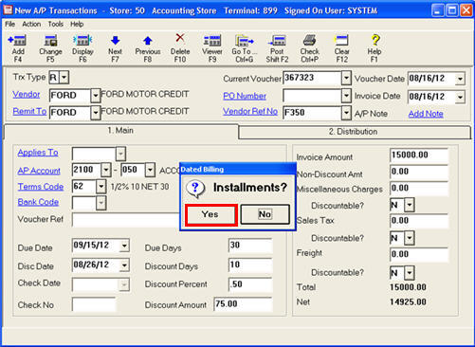Viewport: 475px width, 347px height.
Task: Open the Display F6 toolbar icon
Action: (82, 41)
